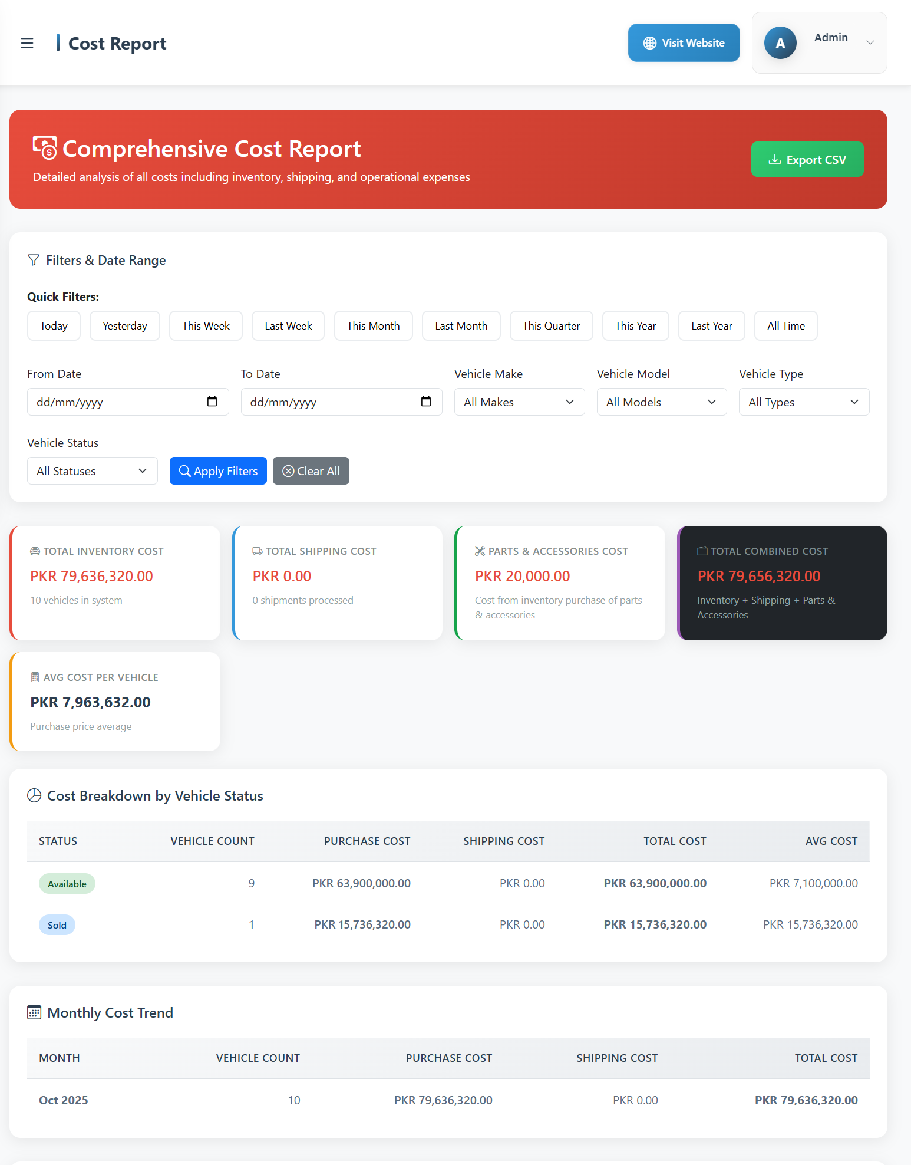Click the pie chart icon beside Cost Breakdown
911x1165 pixels.
(34, 796)
